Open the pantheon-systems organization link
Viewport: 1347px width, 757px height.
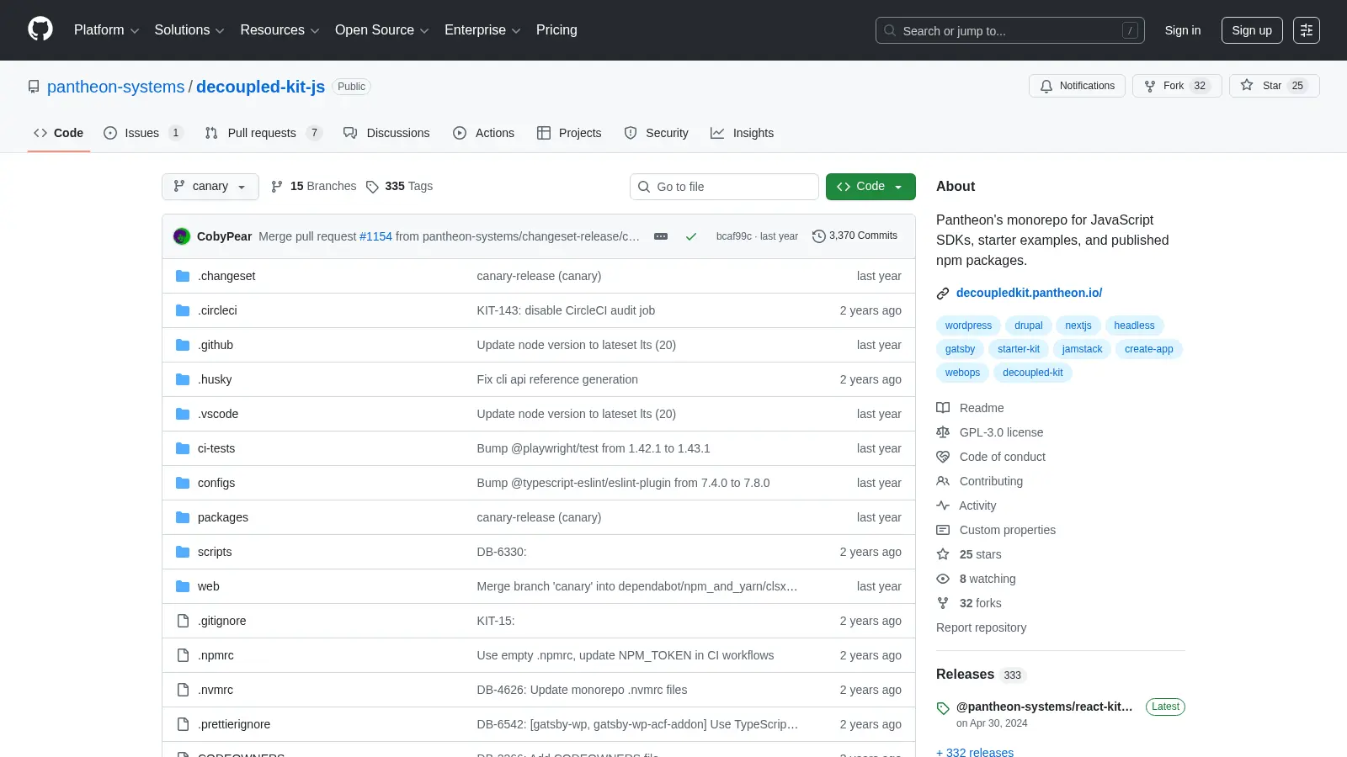click(x=115, y=87)
